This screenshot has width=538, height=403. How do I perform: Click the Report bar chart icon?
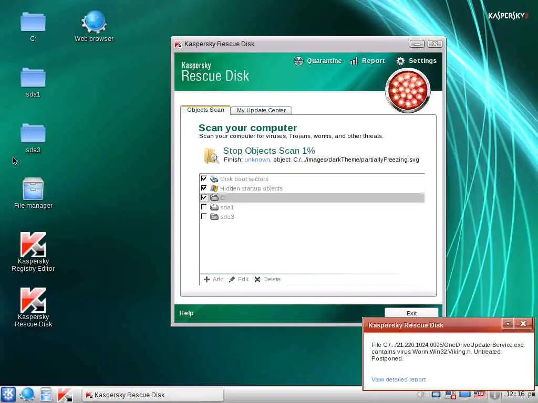pyautogui.click(x=354, y=61)
